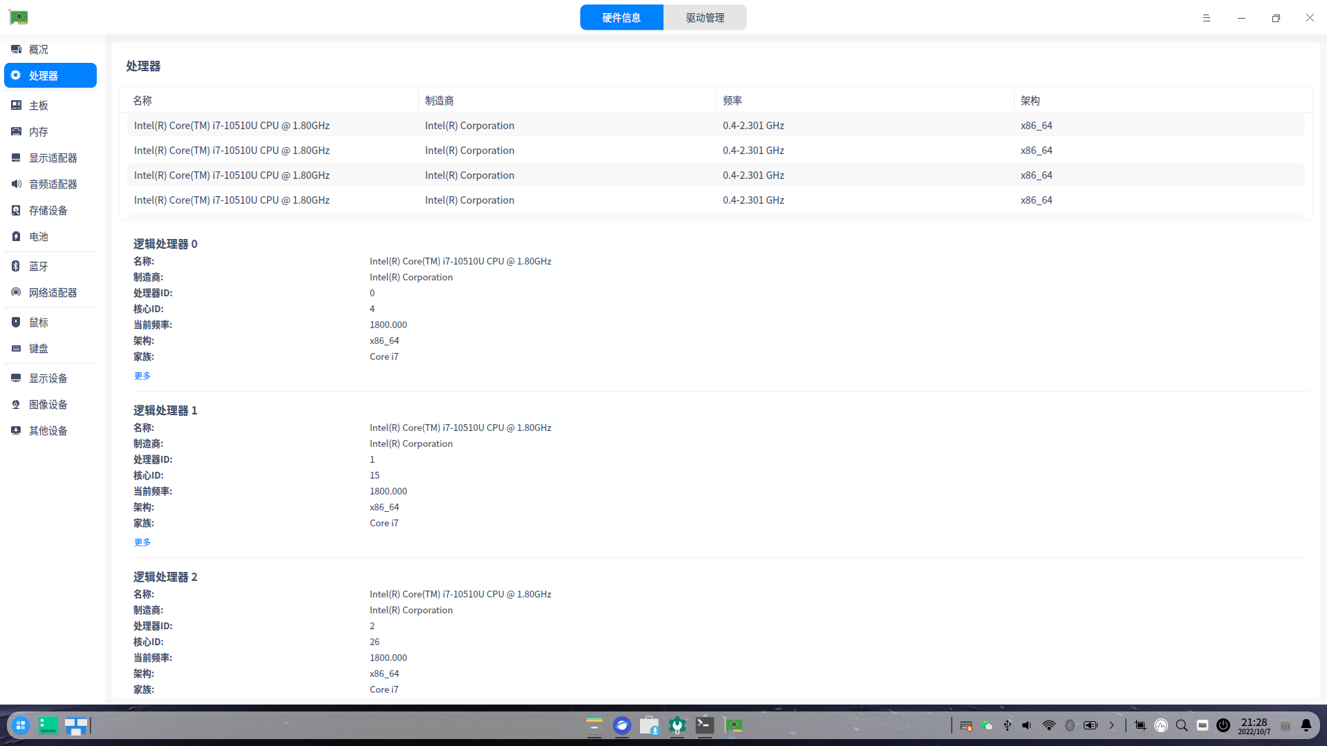Expand the tray arrow chevron
Image resolution: width=1327 pixels, height=746 pixels.
tap(1112, 725)
